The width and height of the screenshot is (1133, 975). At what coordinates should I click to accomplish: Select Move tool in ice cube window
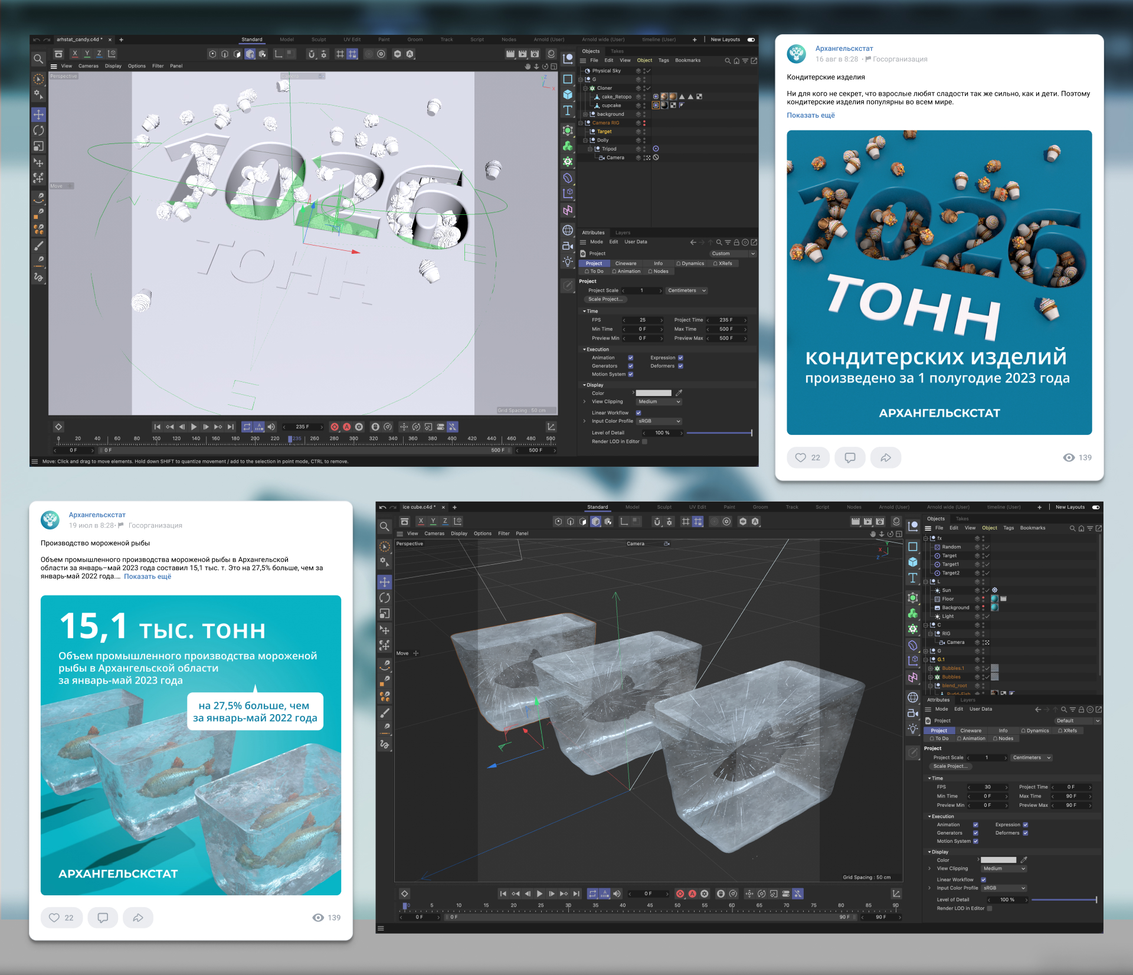(384, 582)
